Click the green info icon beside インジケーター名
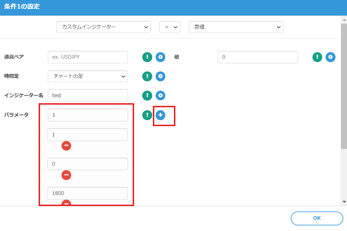347x231 pixels. click(x=147, y=96)
